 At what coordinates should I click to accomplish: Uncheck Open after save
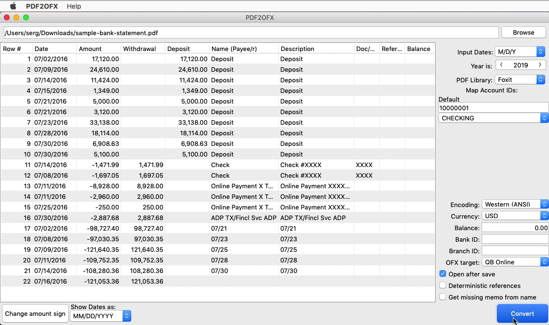pos(443,274)
